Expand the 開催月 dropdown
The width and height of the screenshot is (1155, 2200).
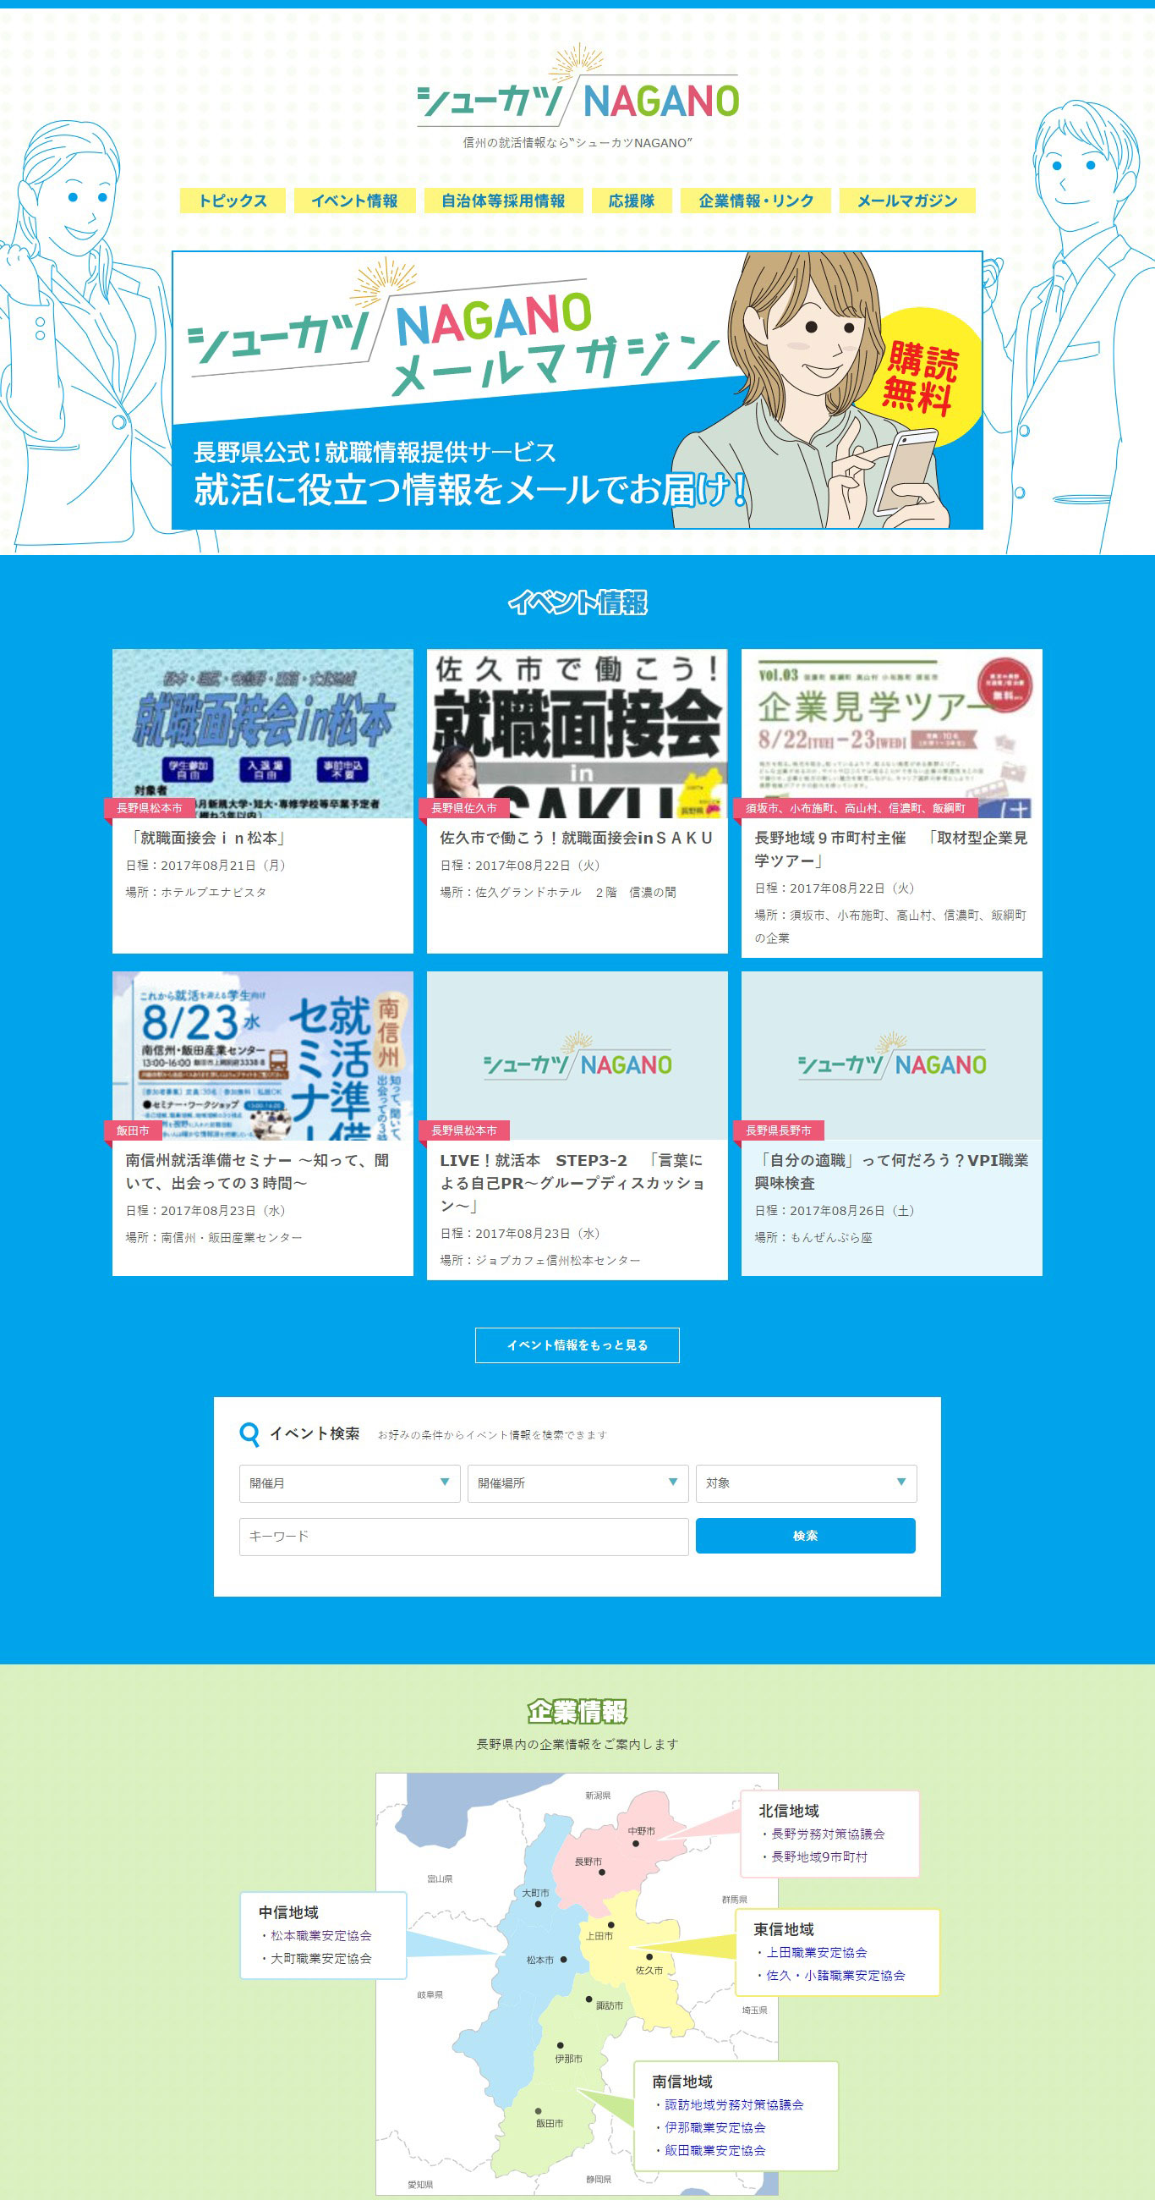click(349, 1483)
